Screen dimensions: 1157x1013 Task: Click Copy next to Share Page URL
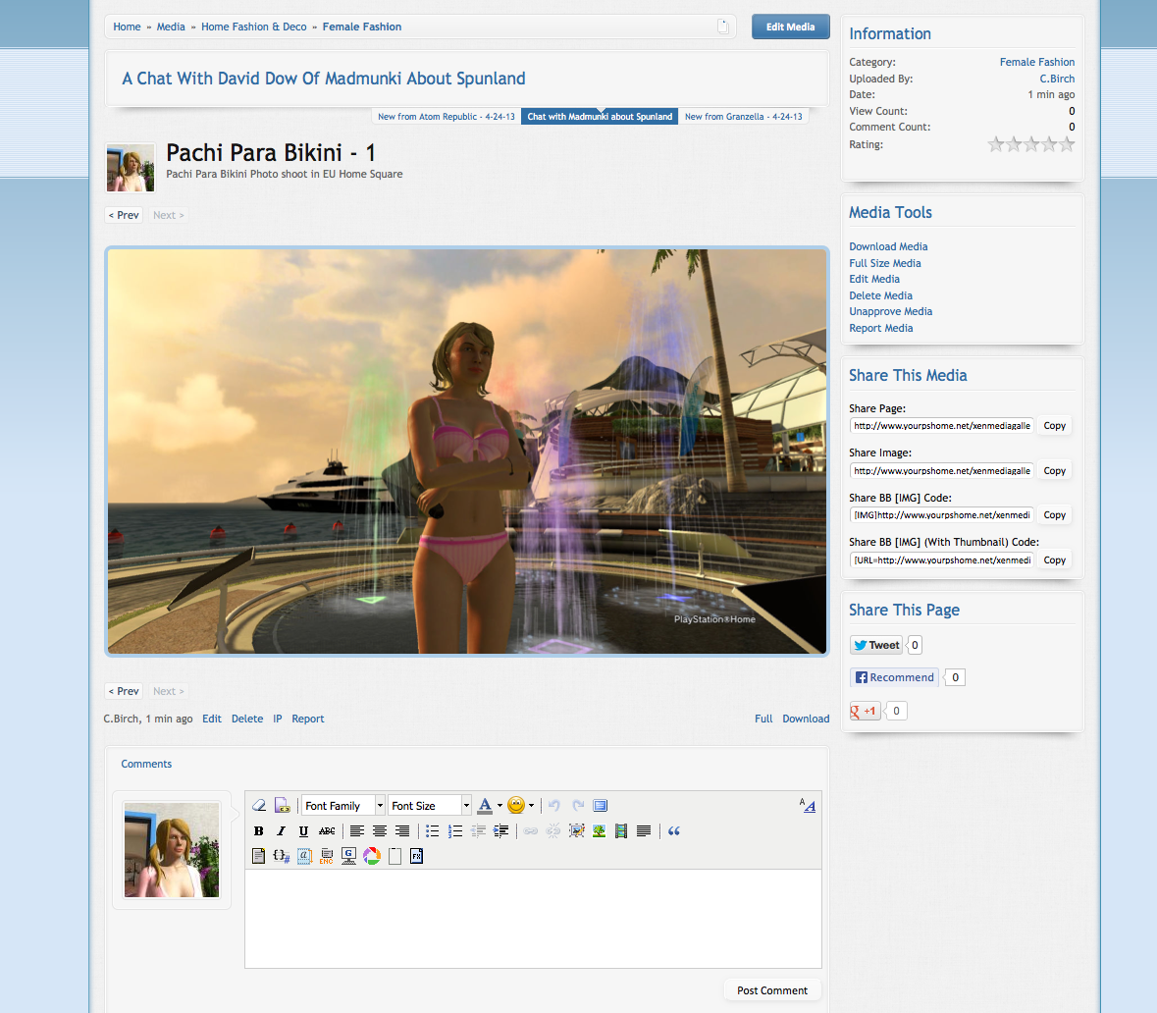(x=1054, y=426)
